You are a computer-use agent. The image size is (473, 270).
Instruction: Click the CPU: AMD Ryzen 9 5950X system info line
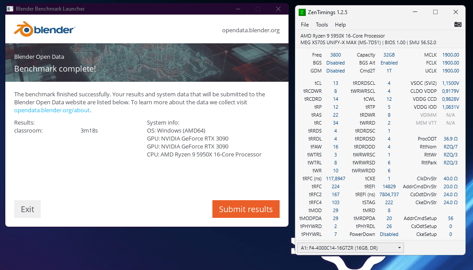[x=204, y=155]
